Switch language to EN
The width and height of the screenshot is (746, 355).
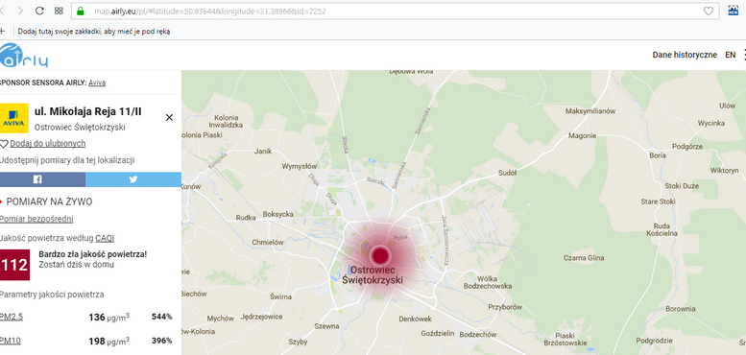coord(730,55)
